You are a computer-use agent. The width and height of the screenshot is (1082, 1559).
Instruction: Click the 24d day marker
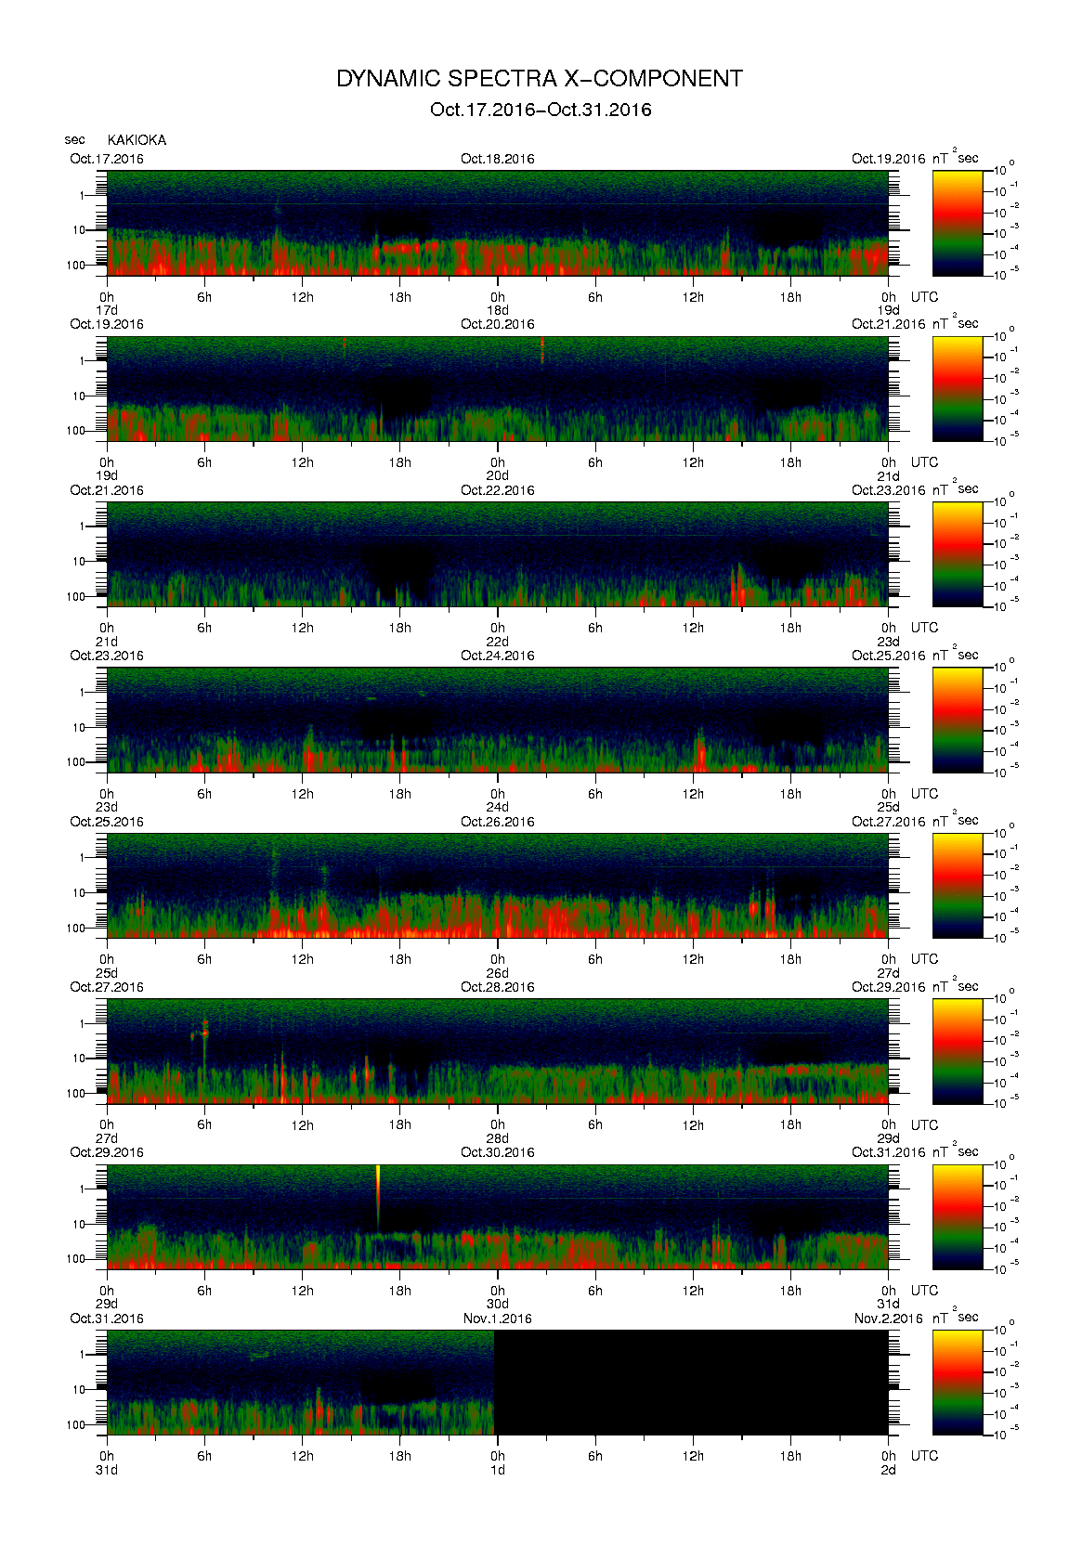(x=498, y=807)
